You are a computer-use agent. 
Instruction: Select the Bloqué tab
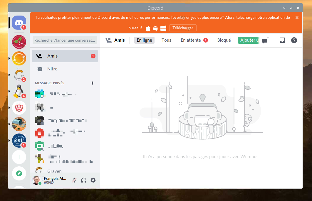pos(224,40)
